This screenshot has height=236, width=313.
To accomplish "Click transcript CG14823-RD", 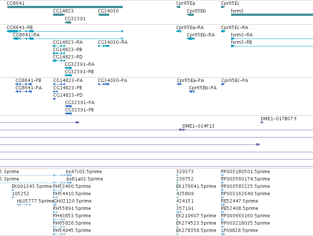I will [59, 61].
